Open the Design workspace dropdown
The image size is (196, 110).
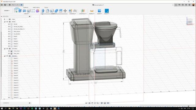click(7, 11)
